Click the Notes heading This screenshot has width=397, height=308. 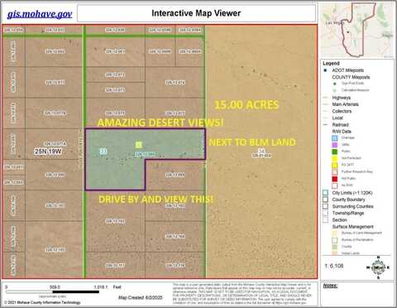tap(330, 286)
